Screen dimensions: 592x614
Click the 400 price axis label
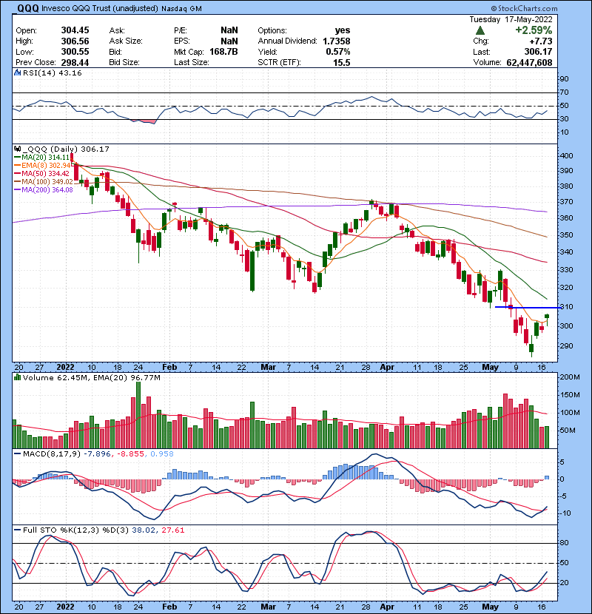pos(567,156)
